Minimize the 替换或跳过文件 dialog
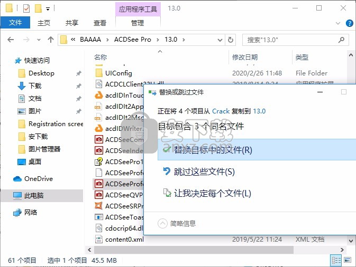Viewport: 356px width, 267px height. [x=320, y=92]
